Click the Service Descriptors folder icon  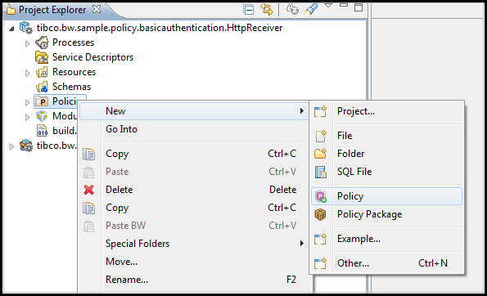pyautogui.click(x=42, y=57)
